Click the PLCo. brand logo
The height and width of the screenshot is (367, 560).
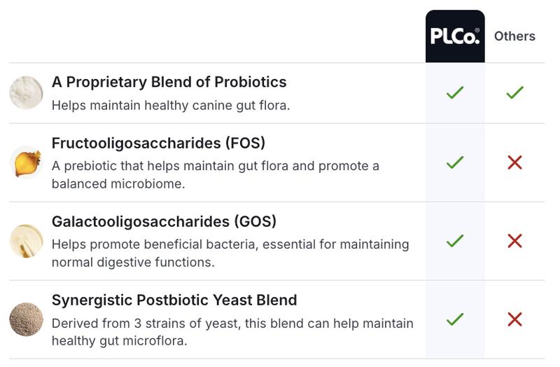[455, 36]
